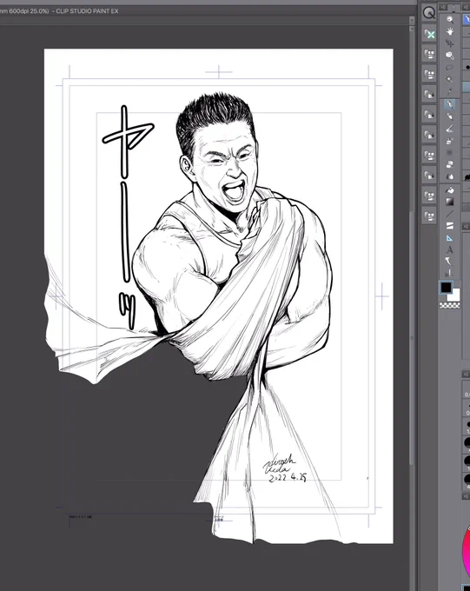Viewport: 470px width, 591px height.
Task: Select the Frame border tool
Action: pyautogui.click(x=450, y=226)
